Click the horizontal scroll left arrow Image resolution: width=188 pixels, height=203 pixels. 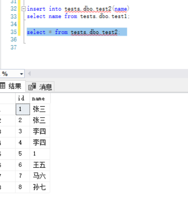pyautogui.click(x=29, y=73)
